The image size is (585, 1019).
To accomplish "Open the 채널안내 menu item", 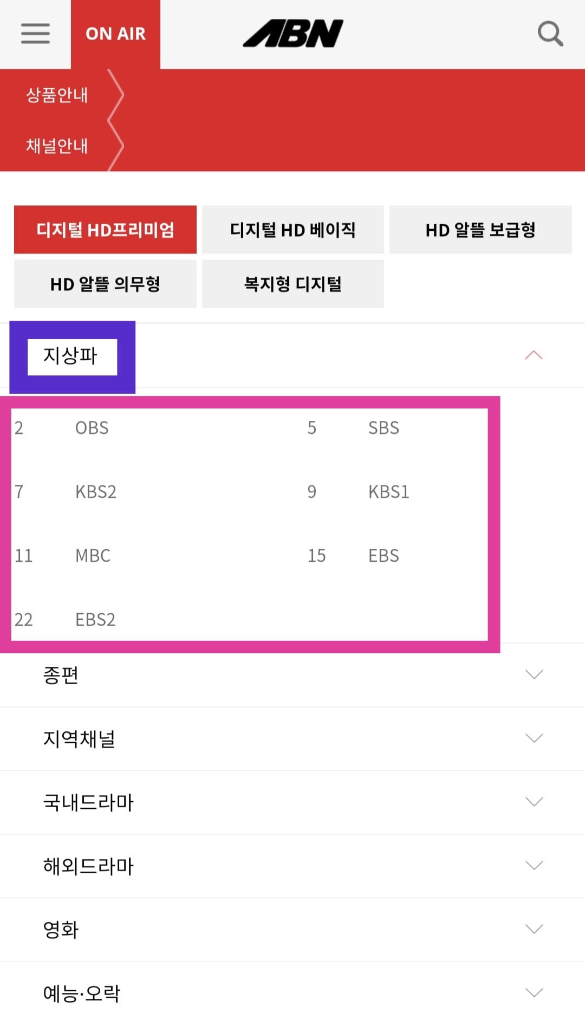I will point(57,146).
